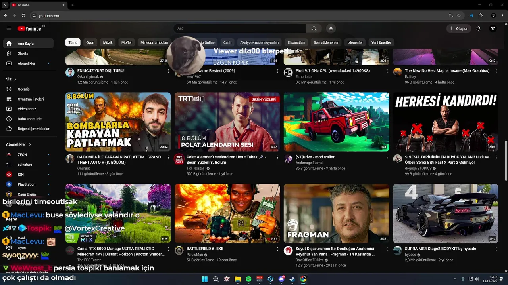Viewport: 508px width, 285px height.
Task: Open the YouTube hamburger guide menu
Action: [x=9, y=28]
